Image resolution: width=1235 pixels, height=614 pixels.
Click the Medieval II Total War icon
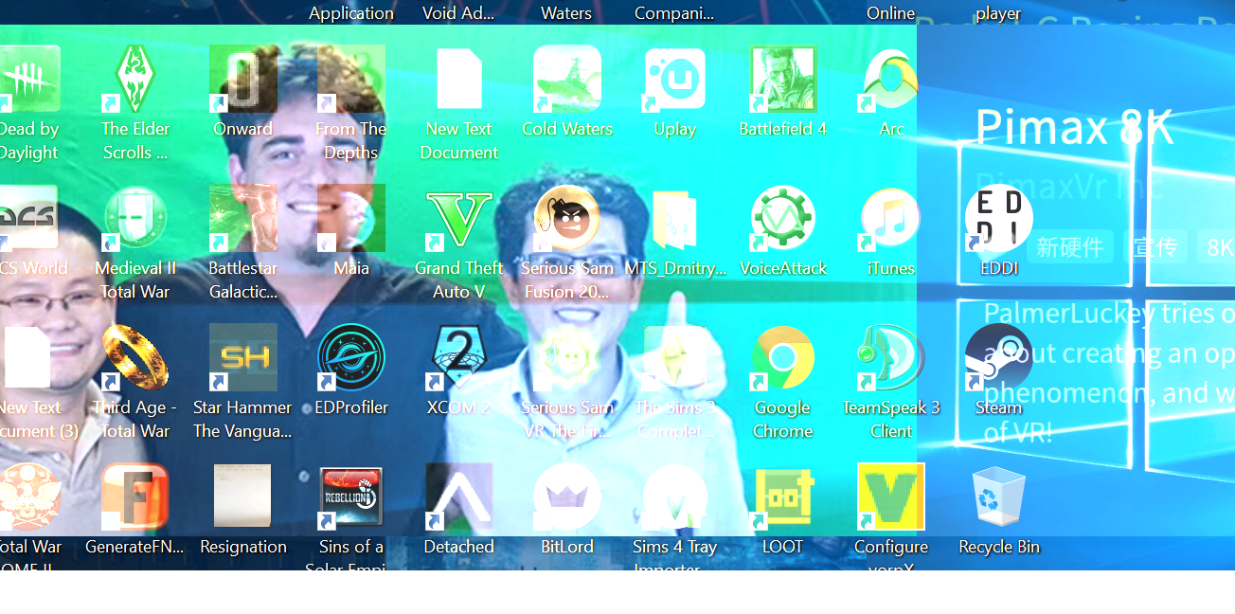(135, 218)
